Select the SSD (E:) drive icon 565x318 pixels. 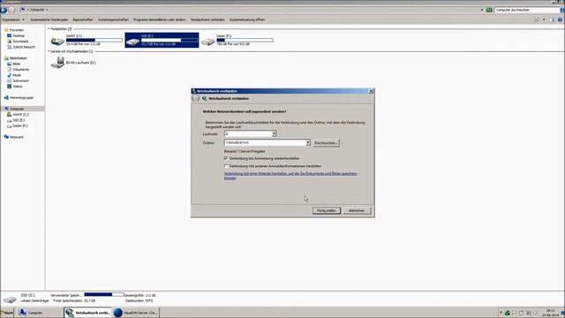click(x=133, y=42)
